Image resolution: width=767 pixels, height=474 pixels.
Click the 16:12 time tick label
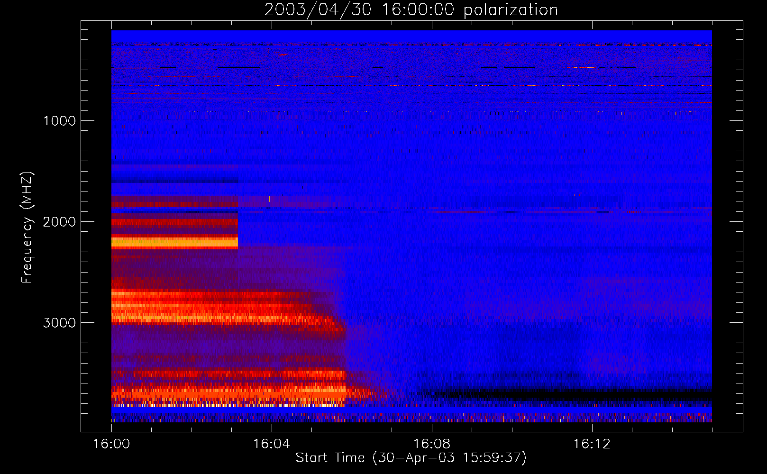tap(592, 444)
